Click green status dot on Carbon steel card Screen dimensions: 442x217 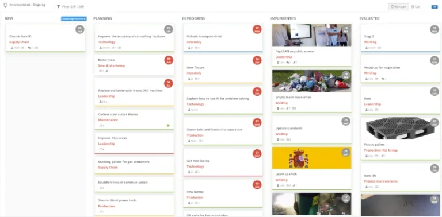[x=168, y=125]
